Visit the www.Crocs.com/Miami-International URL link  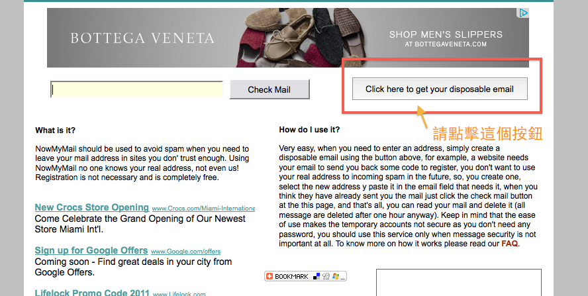203,208
